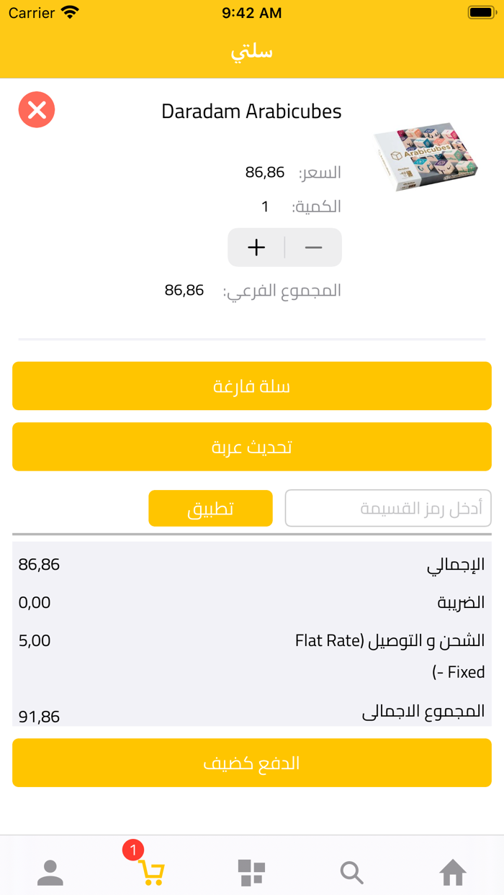Remove Daradam Arabicubes using the red X icon

point(36,109)
